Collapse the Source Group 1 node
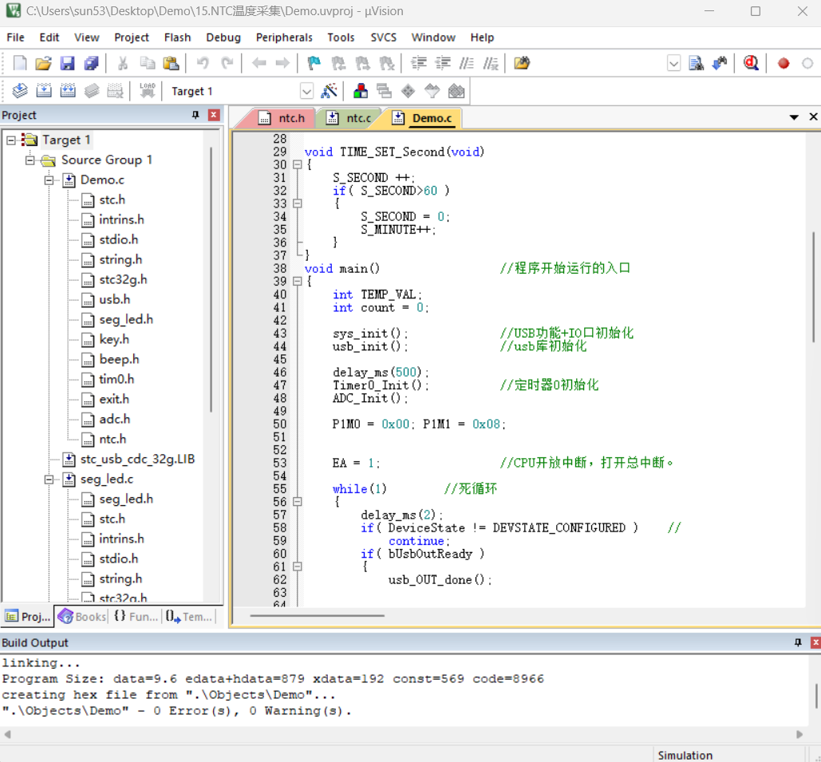The width and height of the screenshot is (821, 762). point(30,160)
